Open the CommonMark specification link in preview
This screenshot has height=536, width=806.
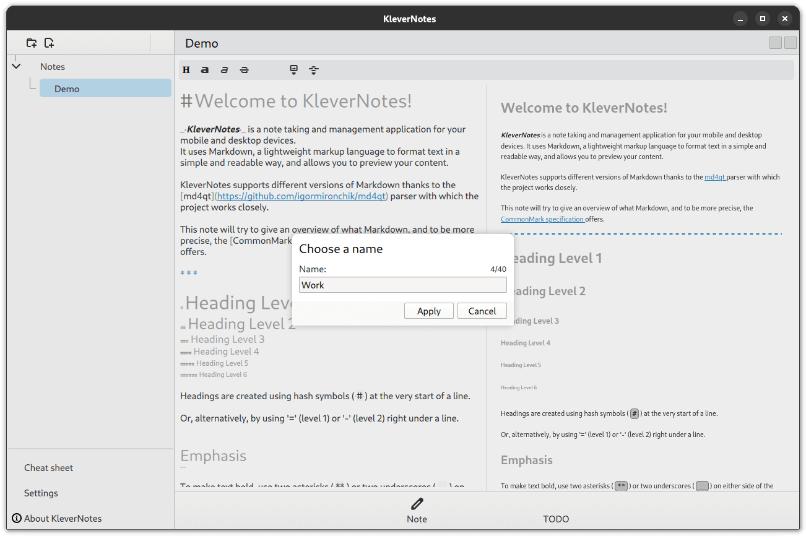point(542,219)
